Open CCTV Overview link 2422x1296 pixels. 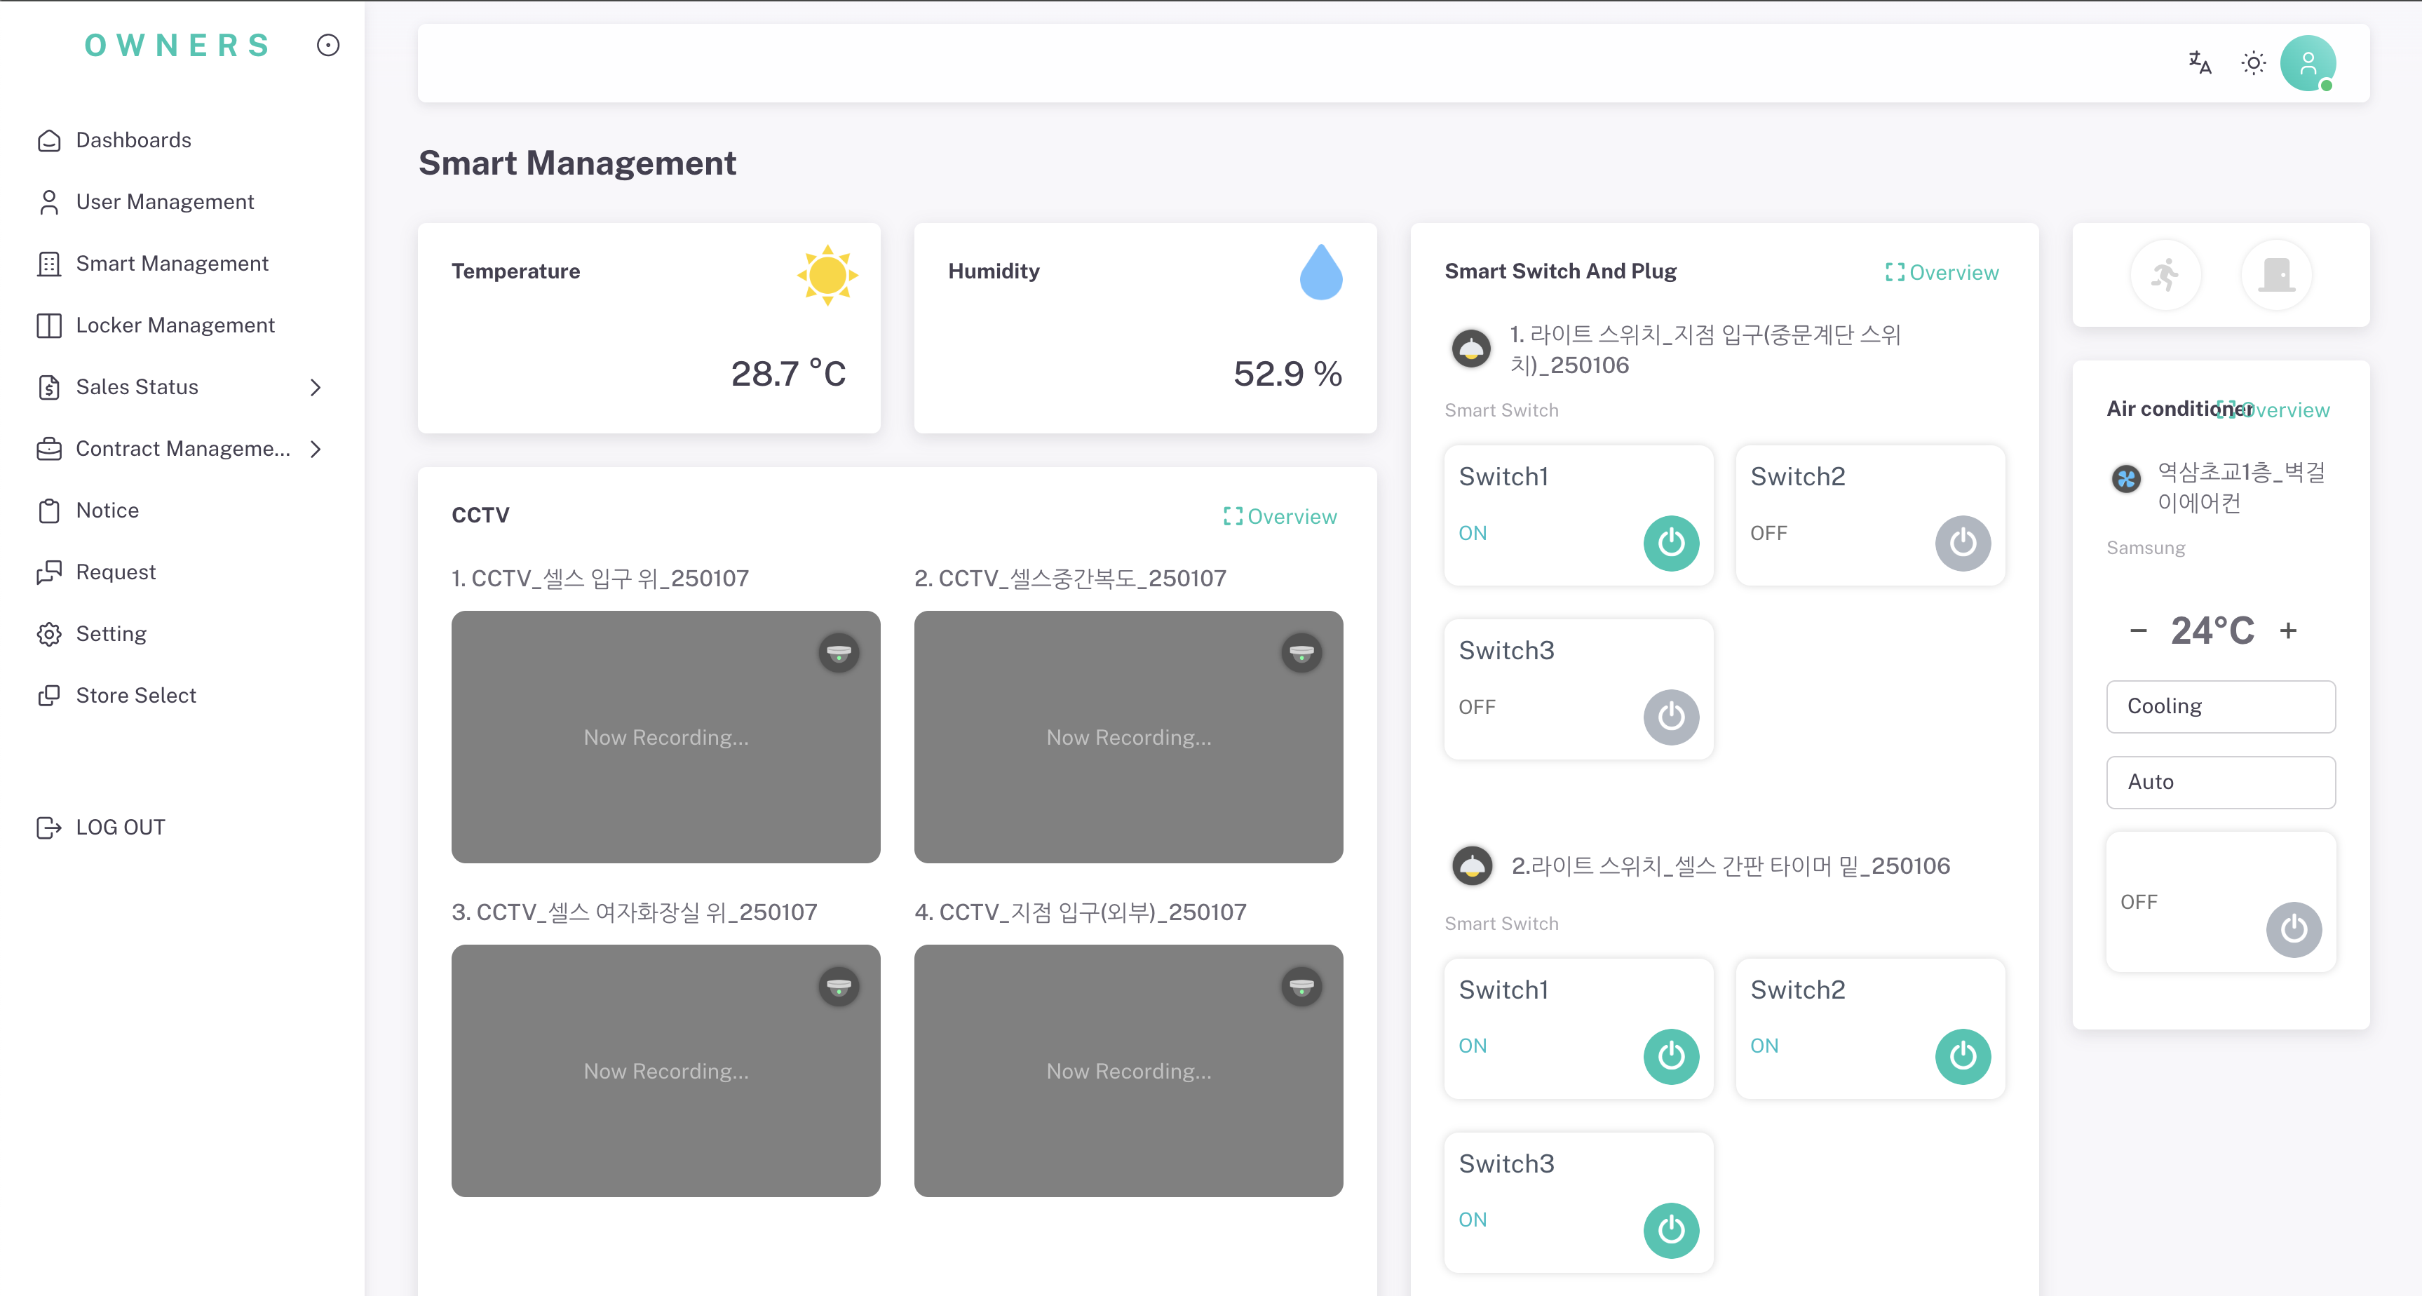pyautogui.click(x=1279, y=516)
